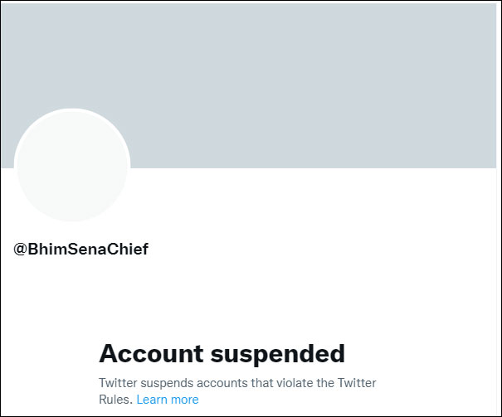
Task: Click the "Twitter" word ending the first line
Action: (357, 383)
